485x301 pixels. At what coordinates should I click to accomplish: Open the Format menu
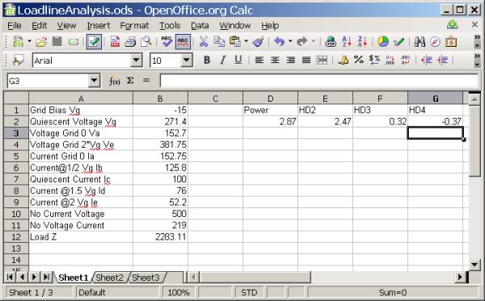point(134,26)
